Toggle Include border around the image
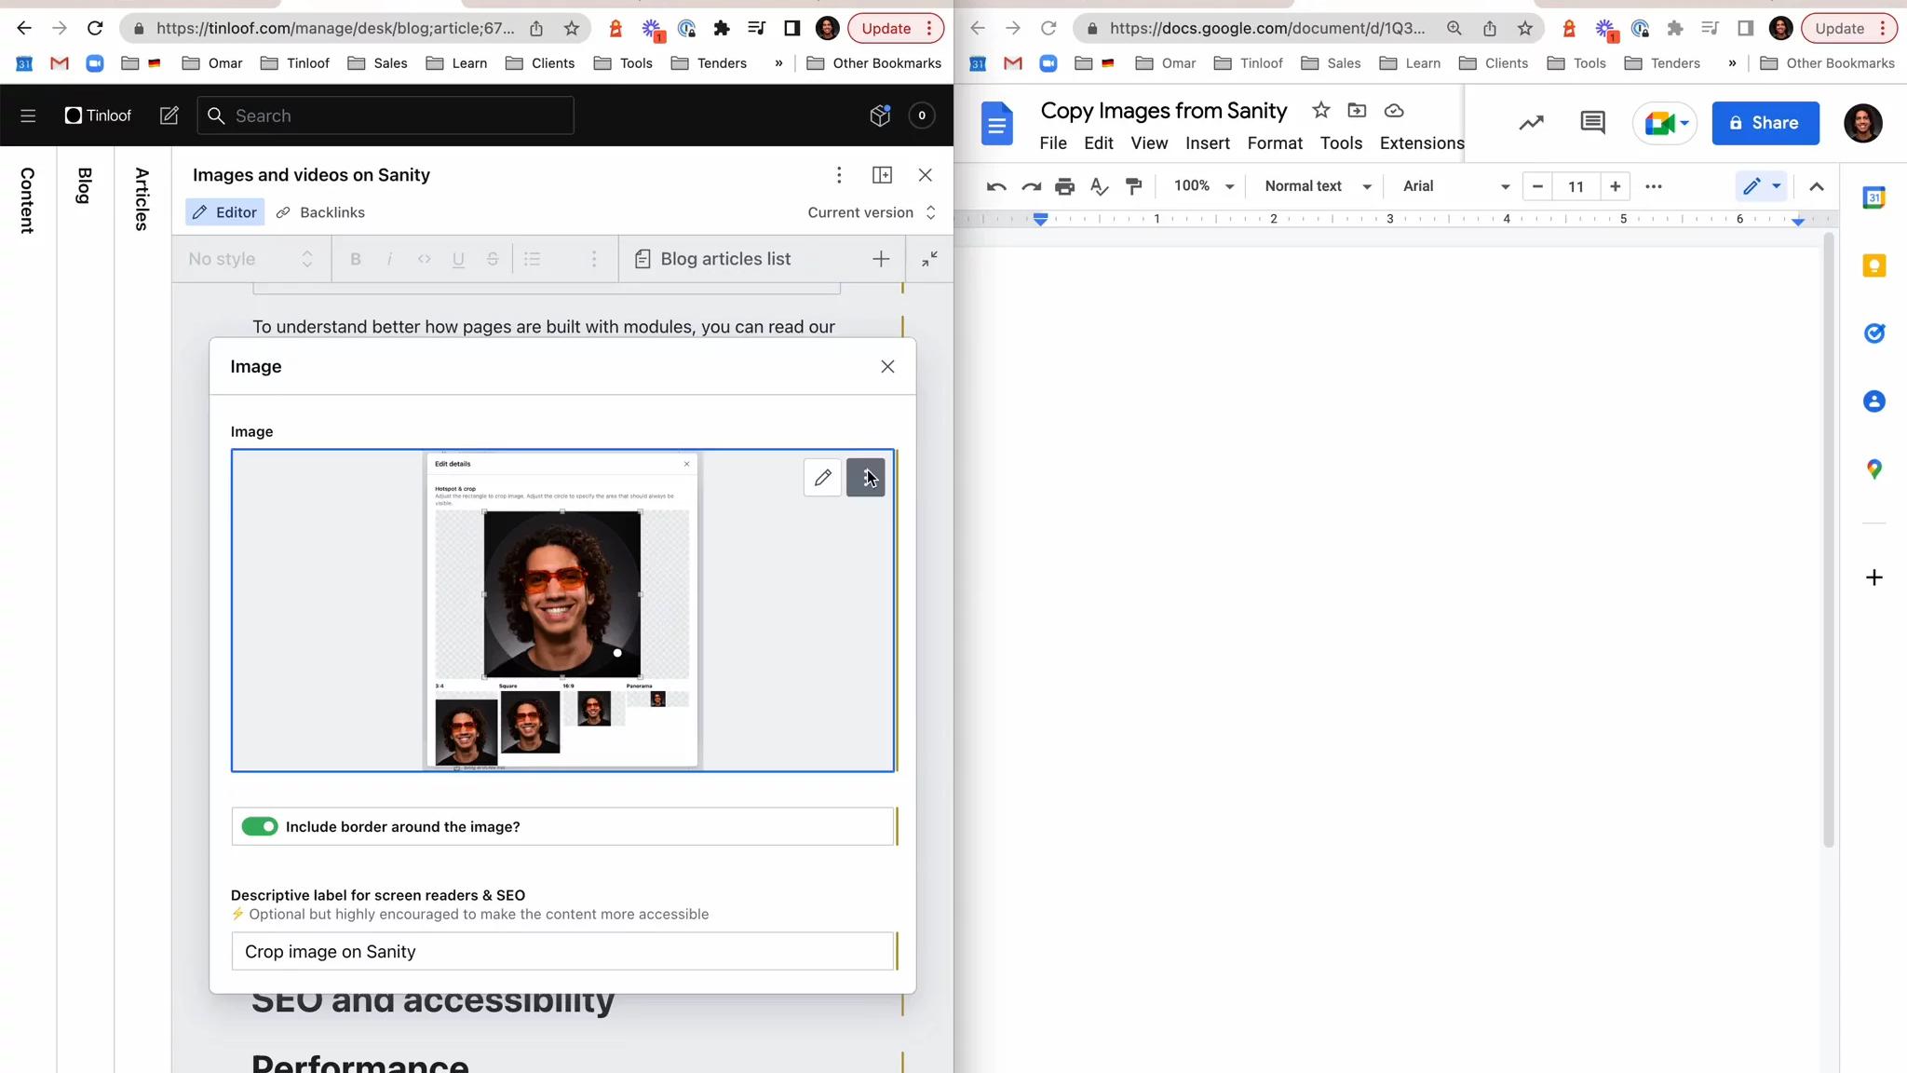 tap(260, 826)
